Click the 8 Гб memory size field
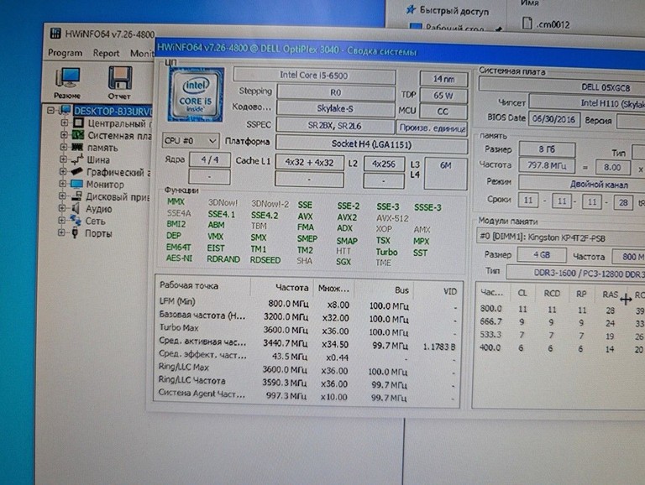Screen dimensions: 645x485 tap(547, 149)
